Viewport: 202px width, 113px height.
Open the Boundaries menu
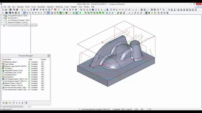41,7
